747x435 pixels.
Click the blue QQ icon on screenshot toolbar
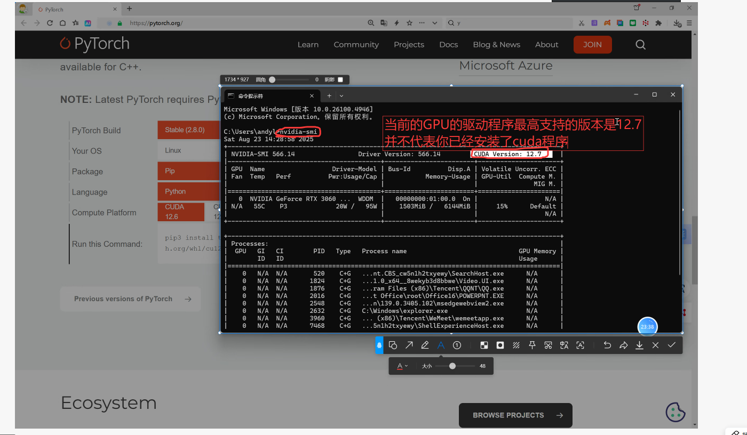[x=379, y=345]
